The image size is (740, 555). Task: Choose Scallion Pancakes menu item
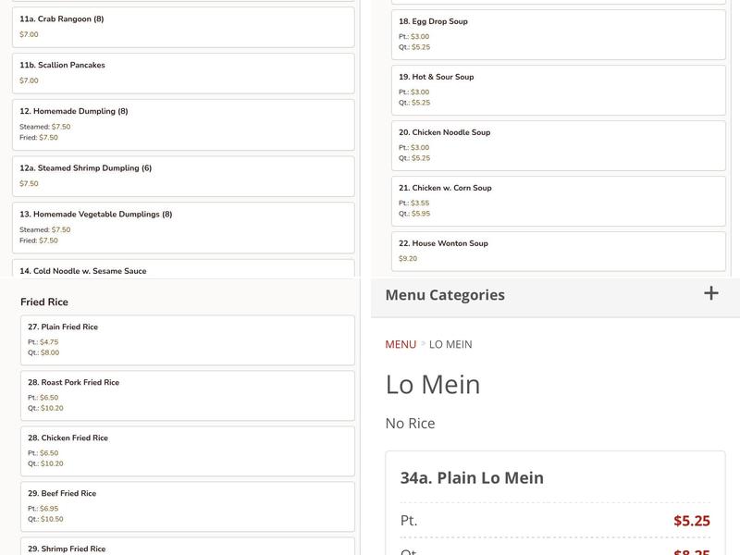tap(187, 72)
